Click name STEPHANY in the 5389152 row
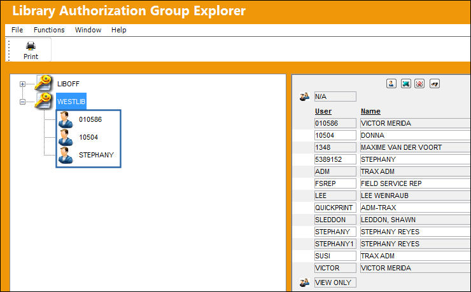This screenshot has width=471, height=292. point(416,159)
